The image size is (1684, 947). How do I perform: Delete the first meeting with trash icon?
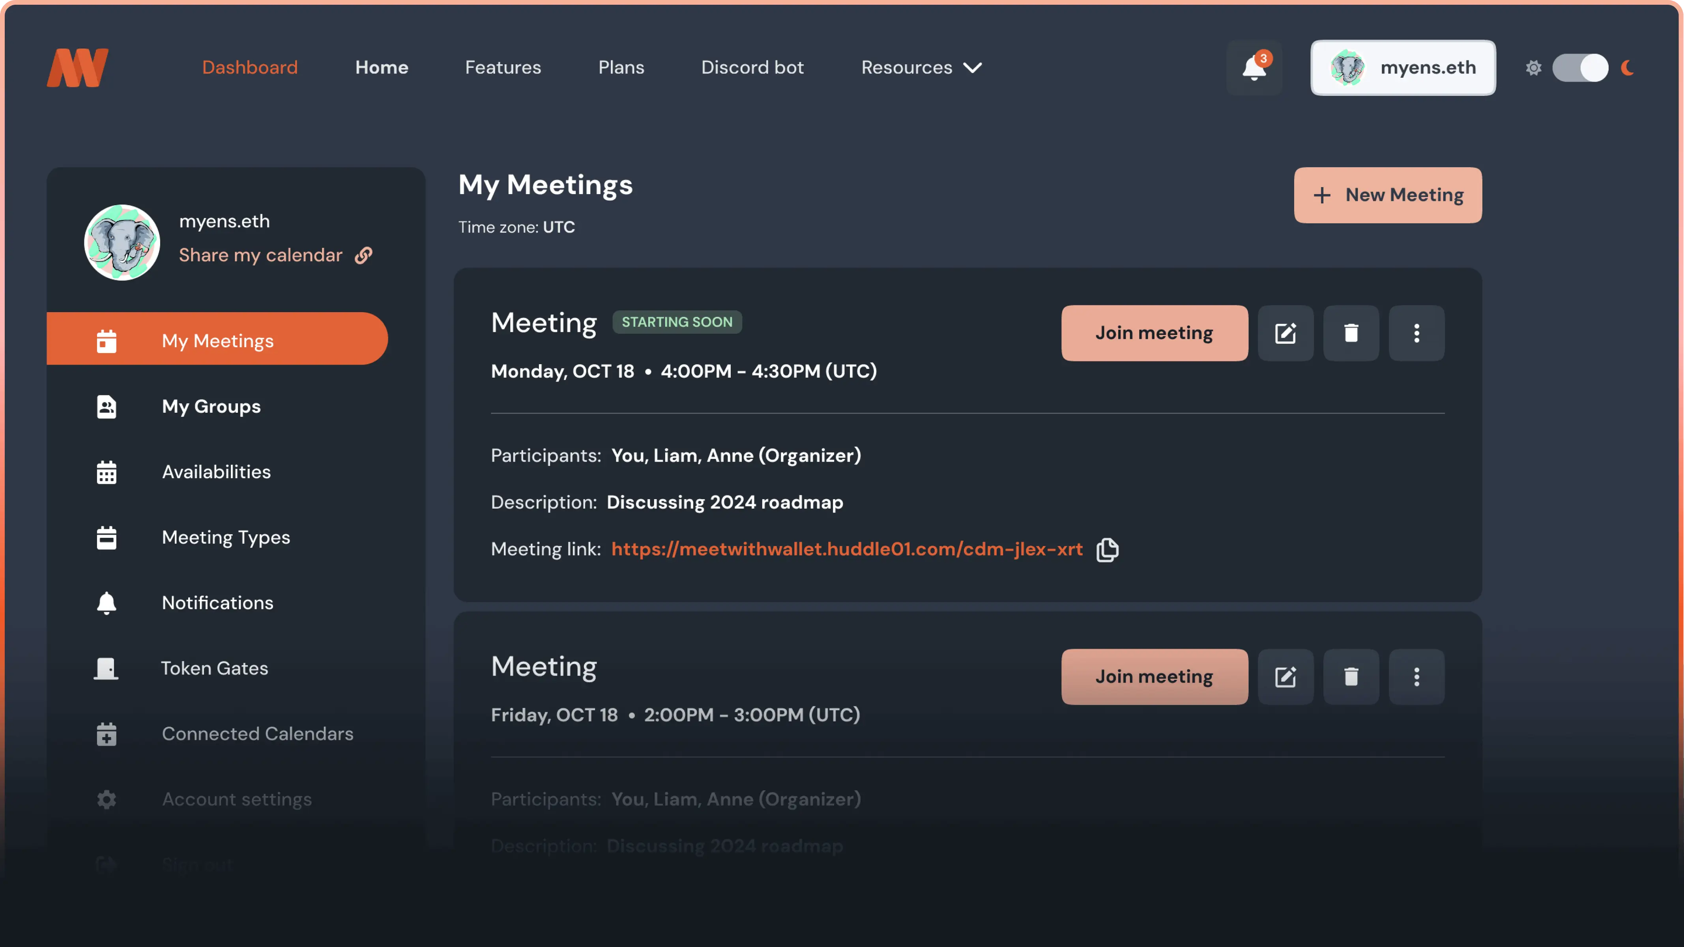[1351, 333]
